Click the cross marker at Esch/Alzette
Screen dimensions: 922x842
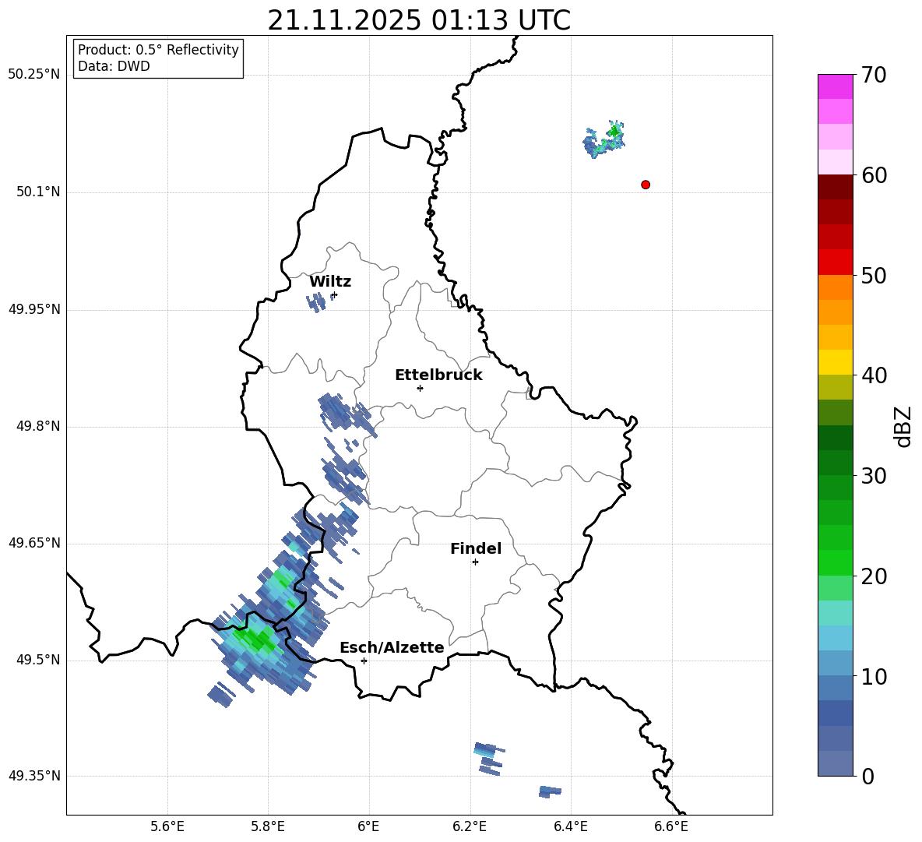point(364,661)
